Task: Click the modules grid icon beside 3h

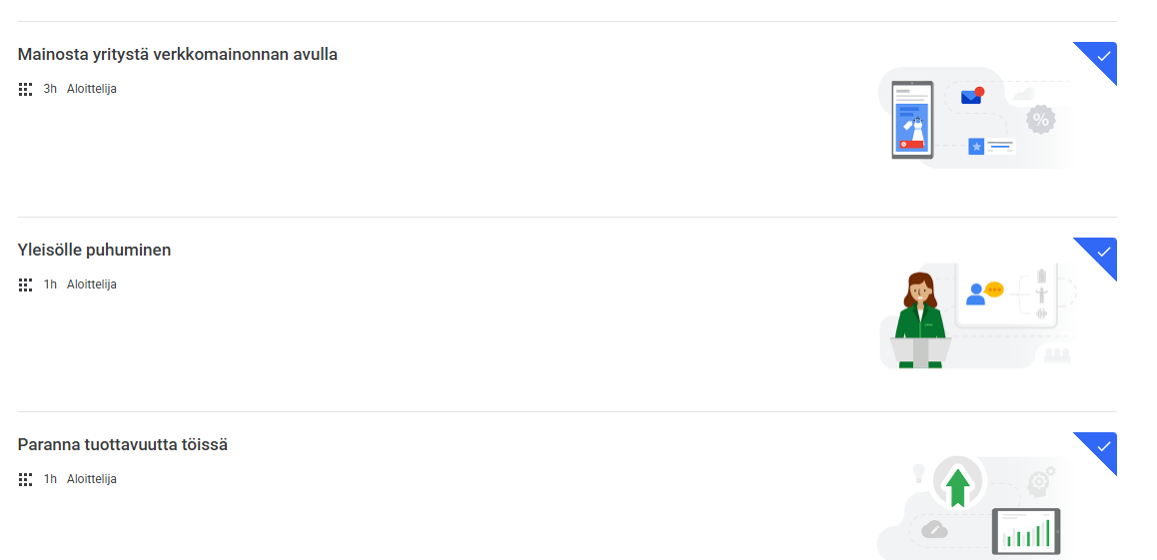Action: pos(25,89)
